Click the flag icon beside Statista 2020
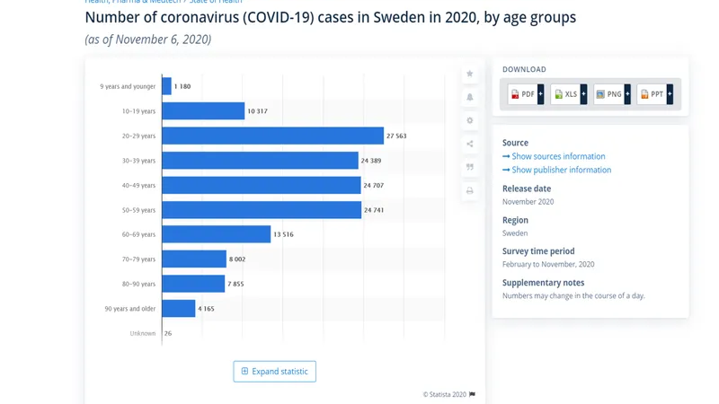The height and width of the screenshot is (404, 719). 472,394
